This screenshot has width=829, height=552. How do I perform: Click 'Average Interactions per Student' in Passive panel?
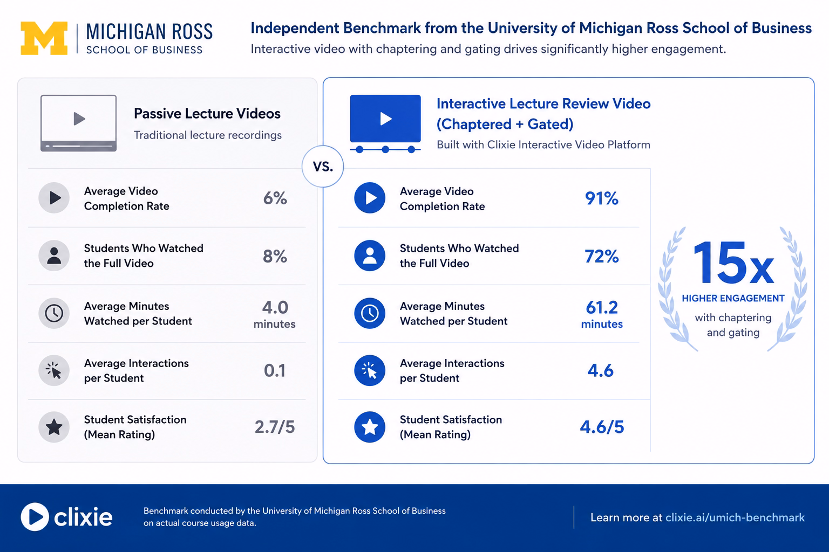tap(137, 370)
